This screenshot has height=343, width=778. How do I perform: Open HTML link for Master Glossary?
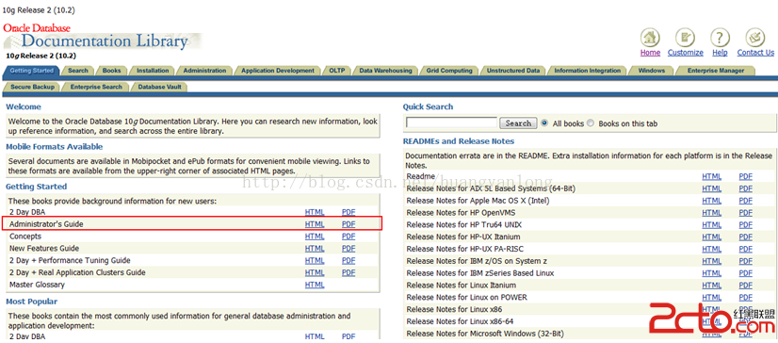[x=315, y=285]
